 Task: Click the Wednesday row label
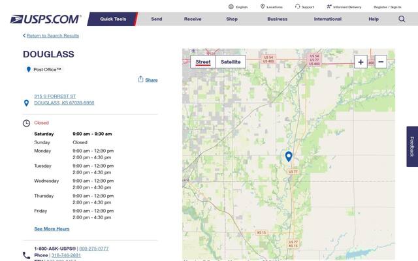tap(46, 181)
